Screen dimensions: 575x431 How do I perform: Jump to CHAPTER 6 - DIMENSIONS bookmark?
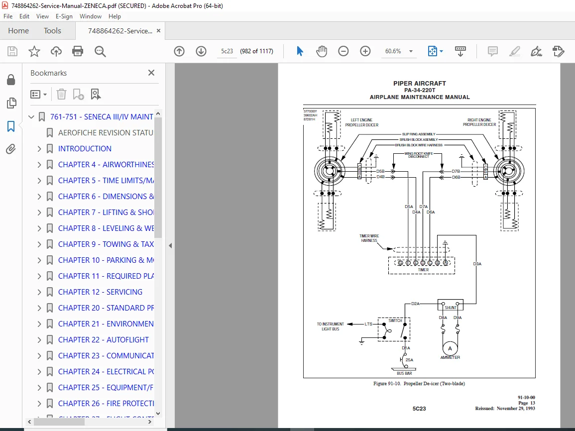pos(106,197)
